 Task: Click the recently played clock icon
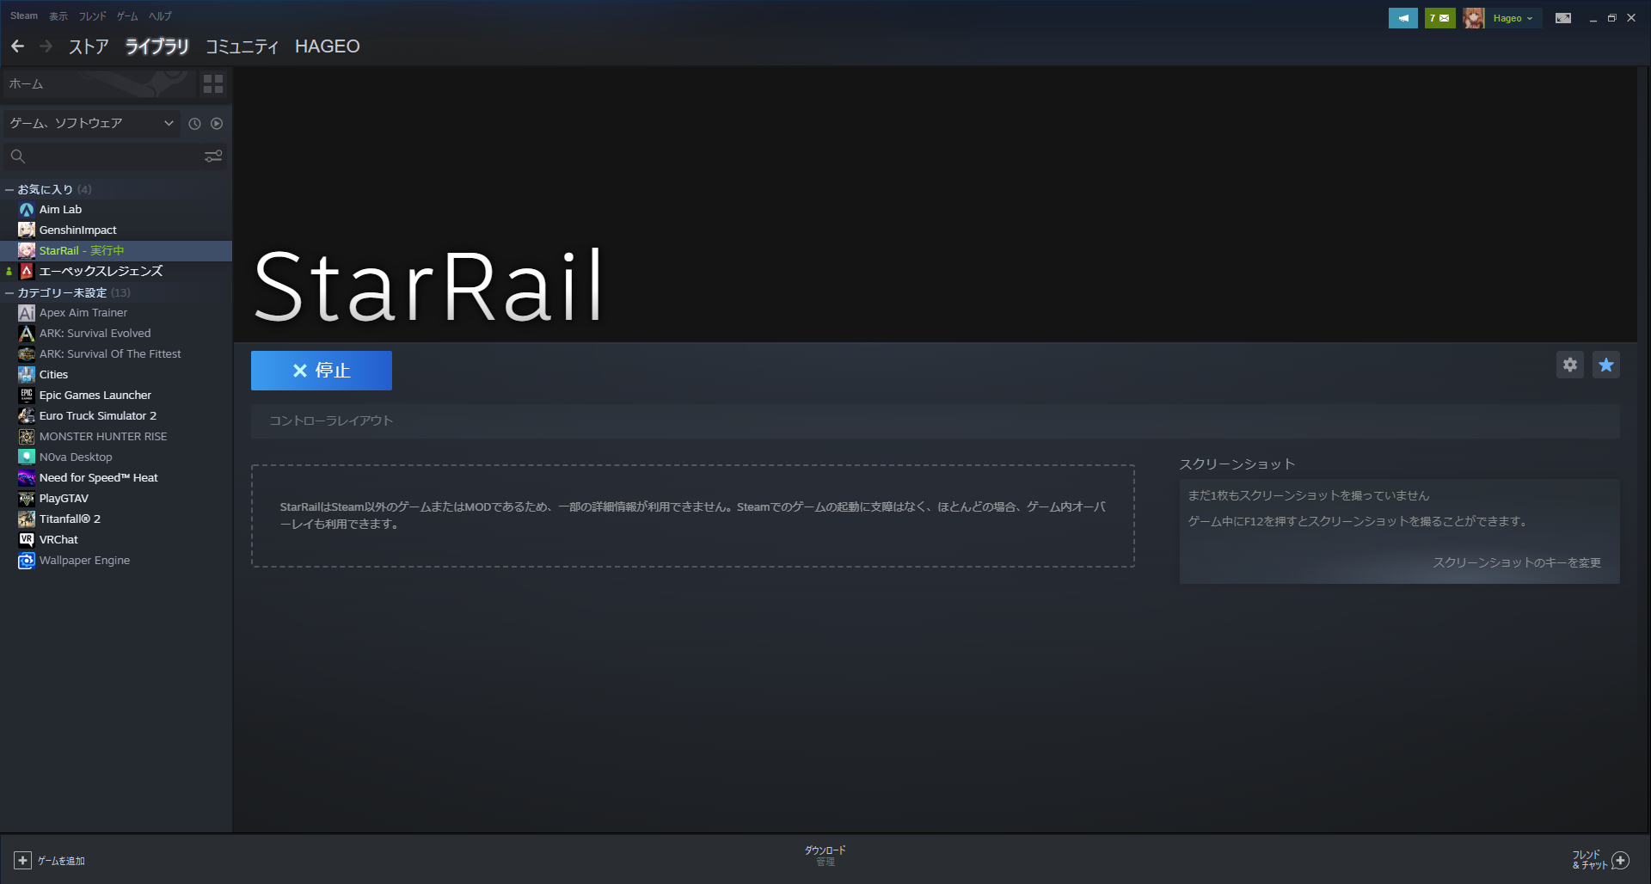[x=194, y=123]
